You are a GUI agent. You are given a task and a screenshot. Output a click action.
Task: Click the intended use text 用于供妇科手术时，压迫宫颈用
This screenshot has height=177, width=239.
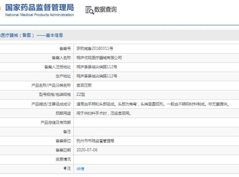pyautogui.click(x=104, y=113)
